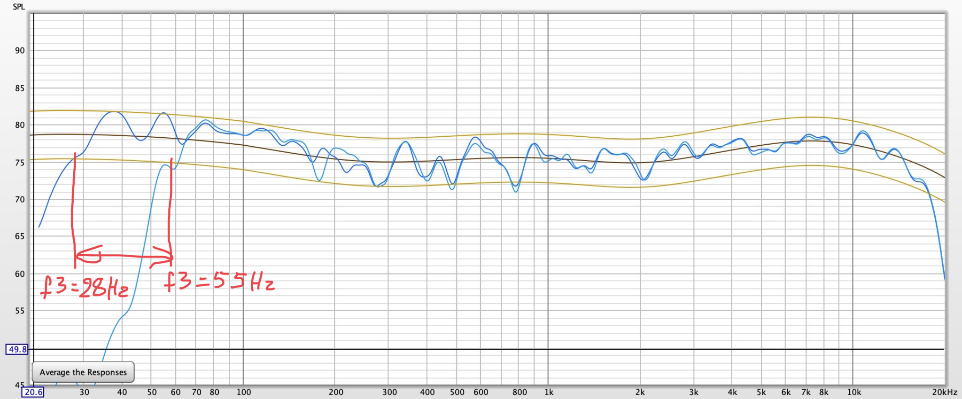This screenshot has height=399, width=962.
Task: Click the 5k frequency axis label
Action: click(761, 392)
